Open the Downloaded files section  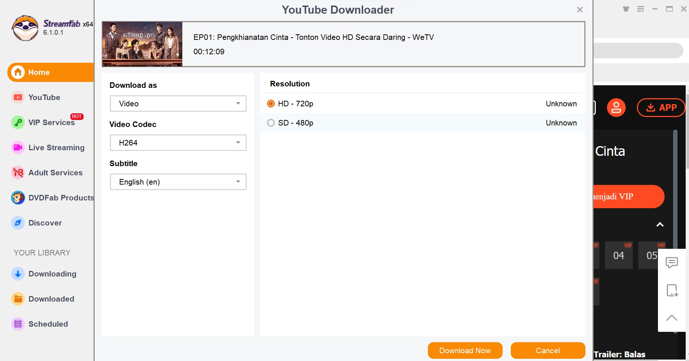click(51, 299)
